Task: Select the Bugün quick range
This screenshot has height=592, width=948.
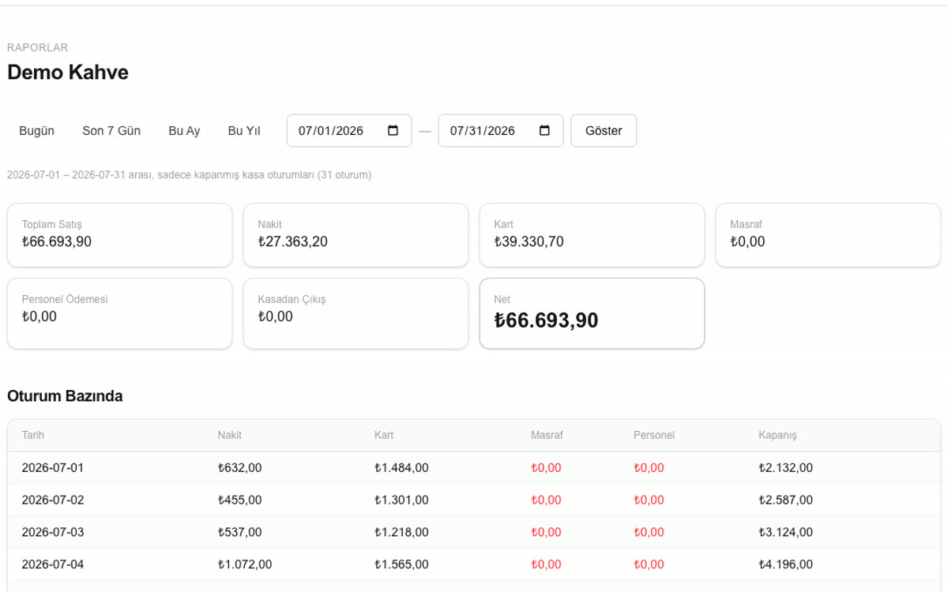Action: pyautogui.click(x=37, y=131)
